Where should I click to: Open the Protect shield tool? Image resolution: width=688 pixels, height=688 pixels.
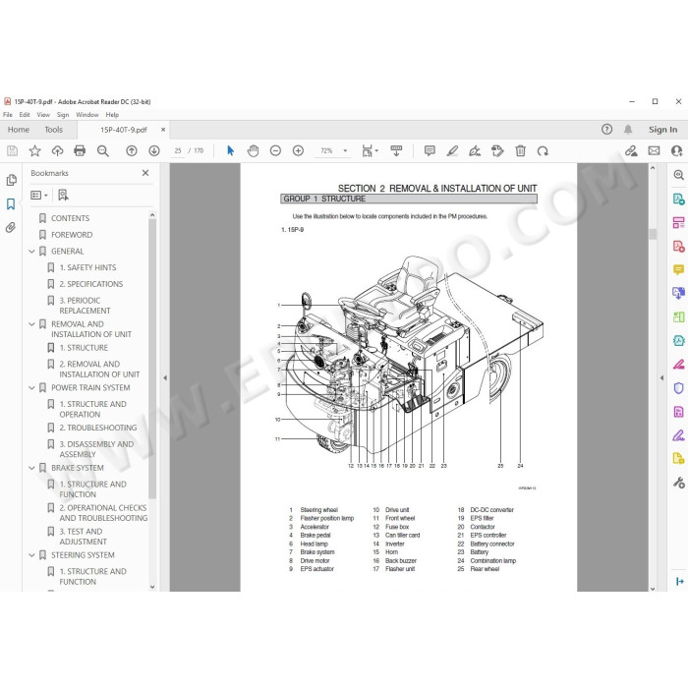[x=678, y=388]
